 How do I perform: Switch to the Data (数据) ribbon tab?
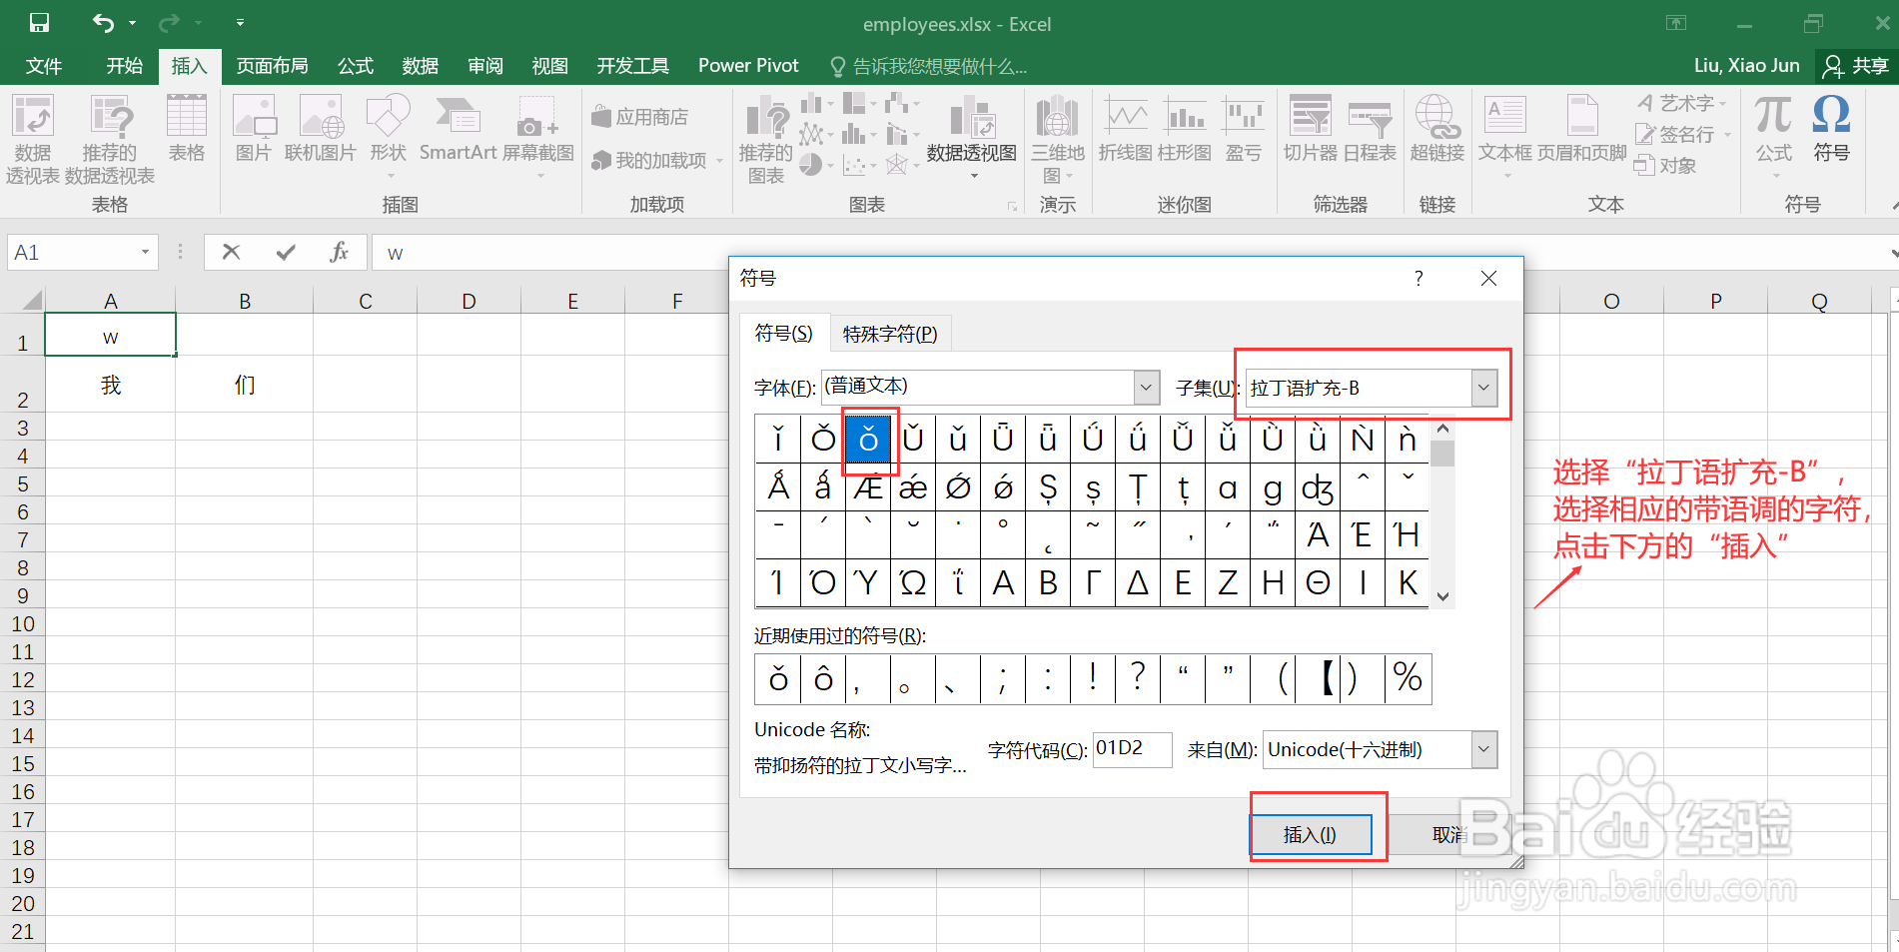pyautogui.click(x=421, y=66)
